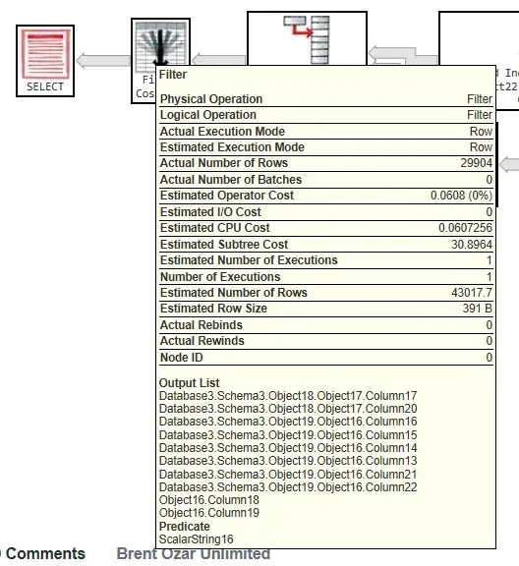The width and height of the screenshot is (519, 566).
Task: Click Estimated Number of Rows value 43017.7
Action: (x=472, y=293)
